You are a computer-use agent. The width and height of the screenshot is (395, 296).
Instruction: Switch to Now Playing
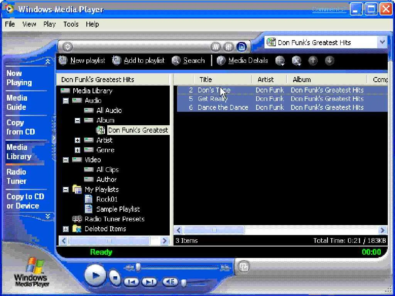click(x=19, y=78)
